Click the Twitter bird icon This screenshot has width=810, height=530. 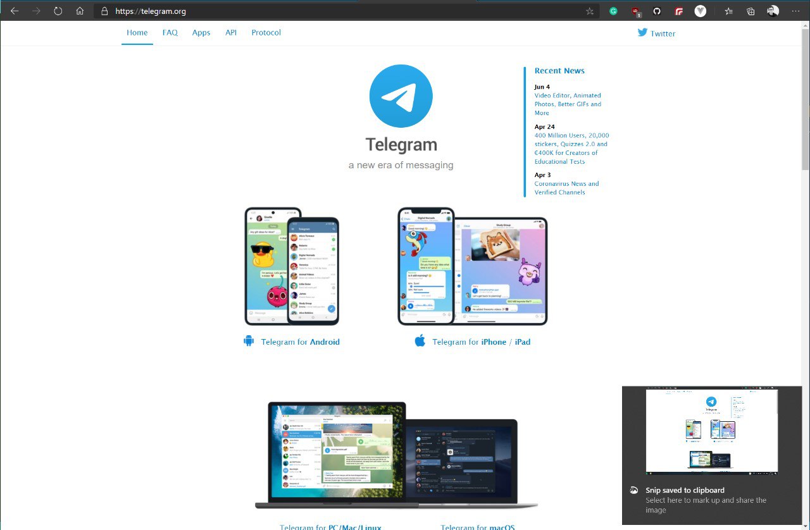click(x=642, y=32)
